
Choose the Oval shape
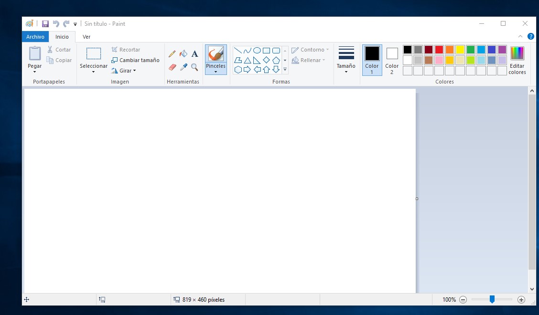(257, 51)
